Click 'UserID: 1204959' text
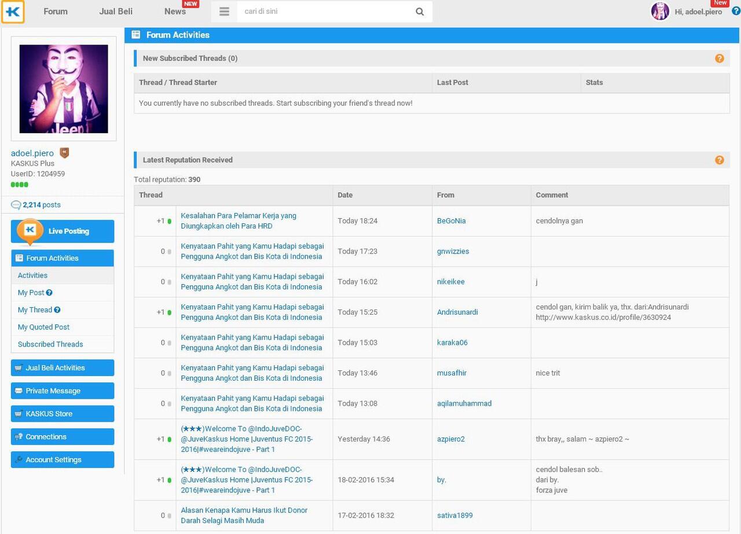The height and width of the screenshot is (534, 741). (38, 174)
